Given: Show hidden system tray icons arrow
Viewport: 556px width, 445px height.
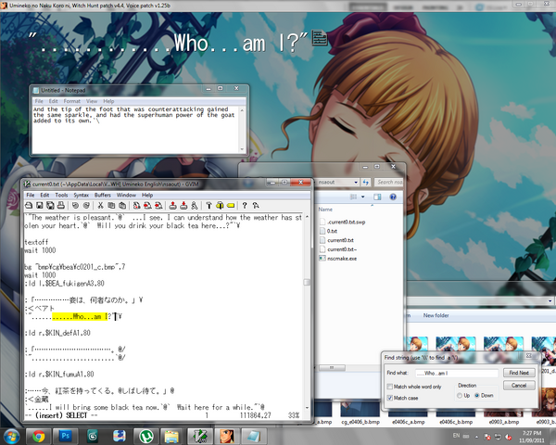Looking at the screenshot, I should (476, 437).
